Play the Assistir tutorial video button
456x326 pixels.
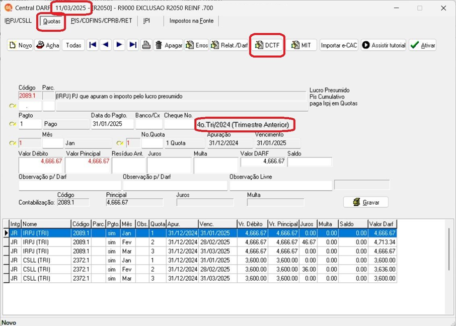pos(384,45)
